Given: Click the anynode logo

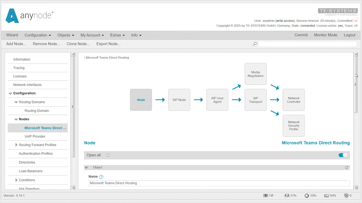Looking at the screenshot, I should tap(29, 16).
